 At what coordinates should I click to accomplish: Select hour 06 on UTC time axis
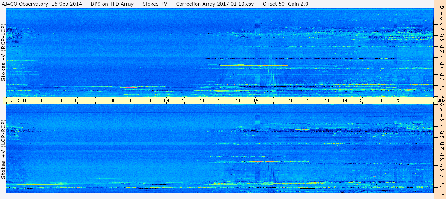click(113, 100)
